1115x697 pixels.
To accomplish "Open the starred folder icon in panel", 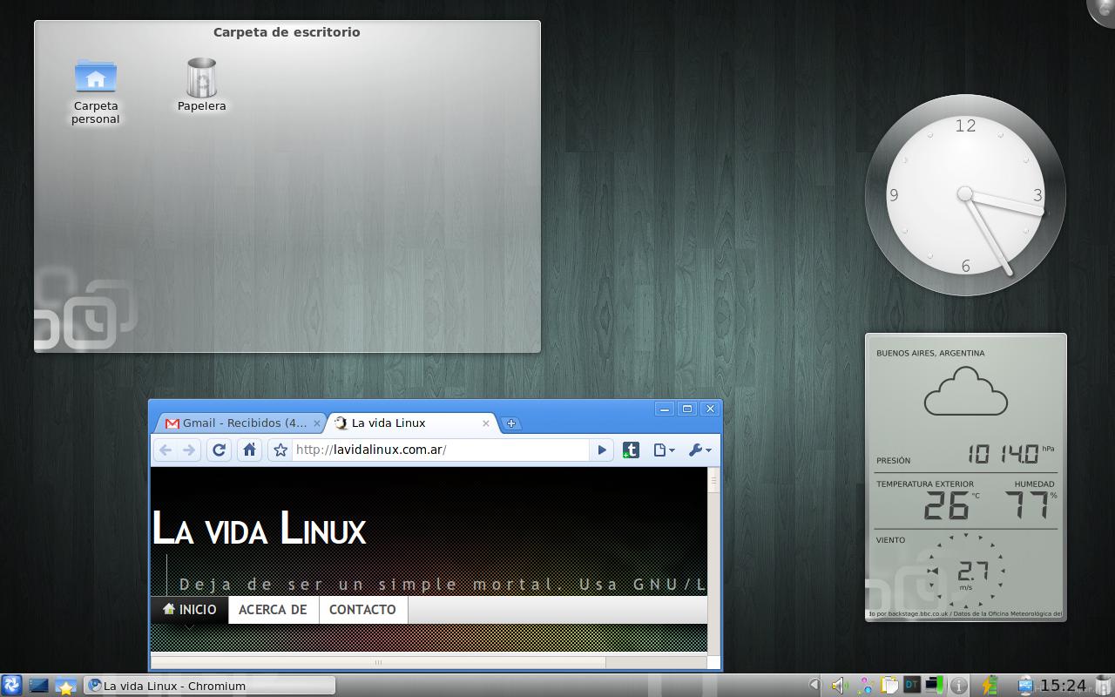I will [x=65, y=686].
